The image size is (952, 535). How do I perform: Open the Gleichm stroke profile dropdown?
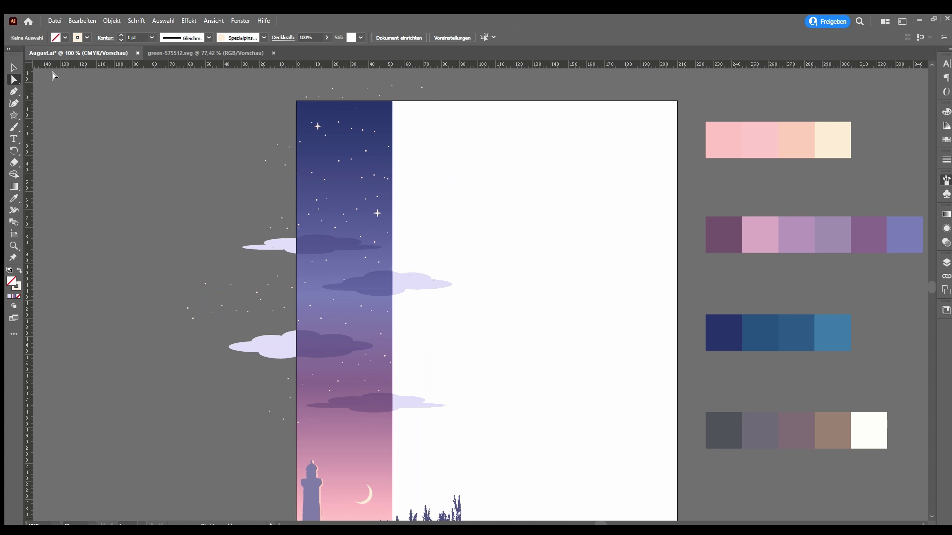tap(210, 38)
